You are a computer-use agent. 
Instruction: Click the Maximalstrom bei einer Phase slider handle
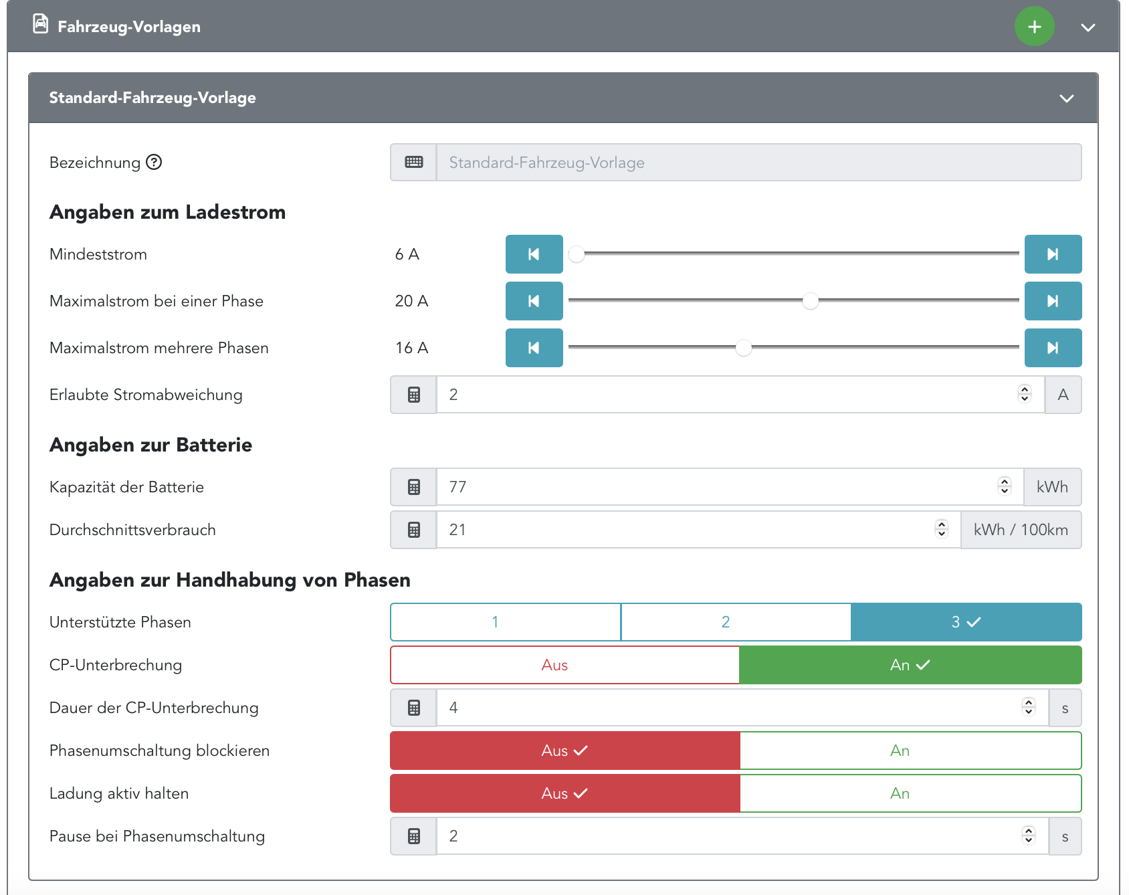(810, 301)
